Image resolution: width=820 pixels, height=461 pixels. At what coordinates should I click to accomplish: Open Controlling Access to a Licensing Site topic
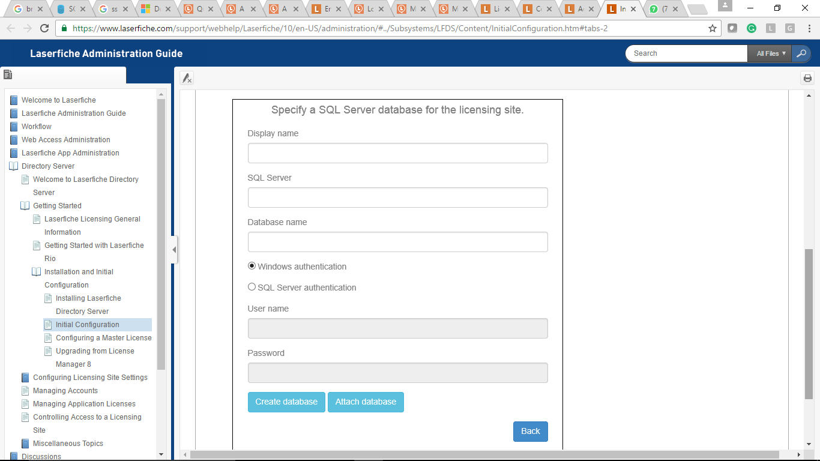[87, 424]
